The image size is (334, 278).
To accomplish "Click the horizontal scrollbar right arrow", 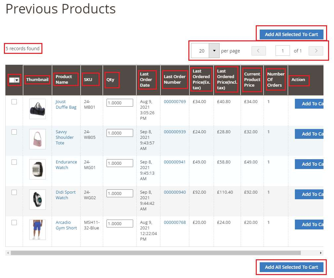I will (321, 253).
